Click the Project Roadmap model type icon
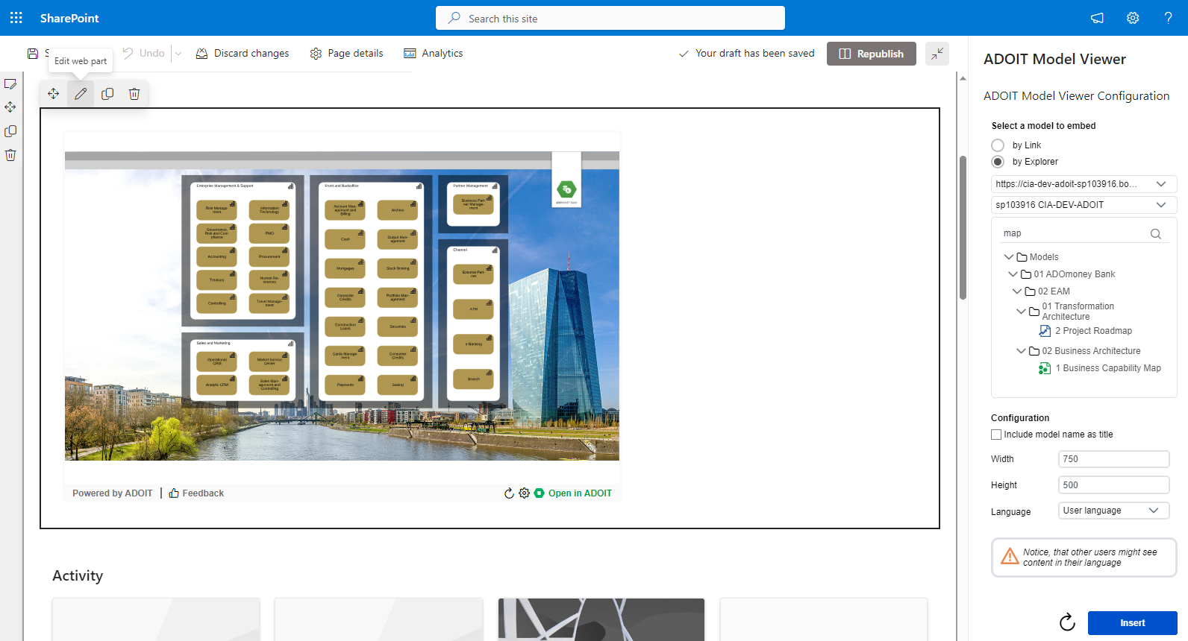 pyautogui.click(x=1045, y=331)
